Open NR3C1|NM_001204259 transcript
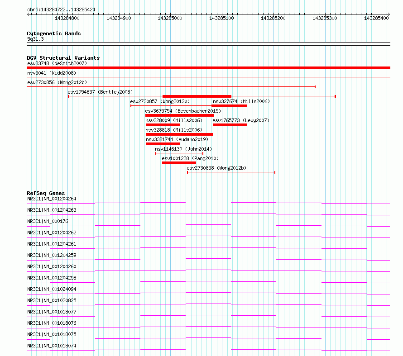Viewport: 403px width, 356px height. (52, 255)
